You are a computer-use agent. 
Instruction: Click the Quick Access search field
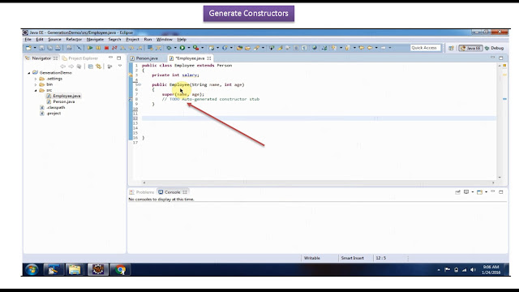coord(425,48)
